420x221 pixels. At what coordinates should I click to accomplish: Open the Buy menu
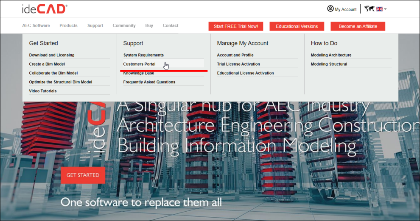coord(149,26)
